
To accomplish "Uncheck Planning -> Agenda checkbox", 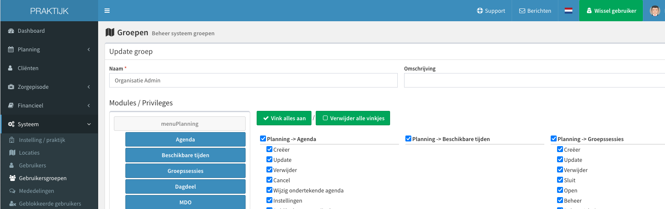I will click(x=263, y=138).
